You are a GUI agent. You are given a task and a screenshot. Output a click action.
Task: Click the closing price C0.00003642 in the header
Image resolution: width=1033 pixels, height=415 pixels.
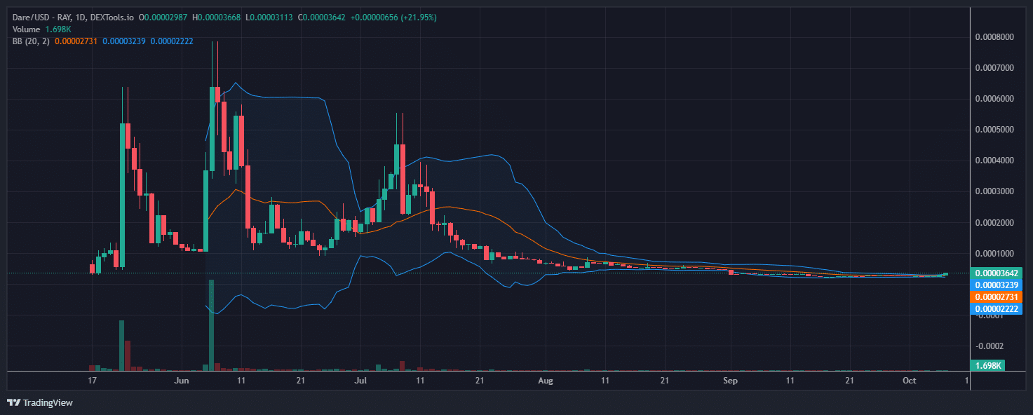click(323, 17)
